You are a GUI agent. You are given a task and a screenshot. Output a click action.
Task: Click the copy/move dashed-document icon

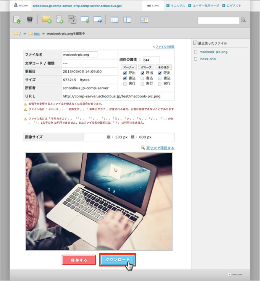72,19
